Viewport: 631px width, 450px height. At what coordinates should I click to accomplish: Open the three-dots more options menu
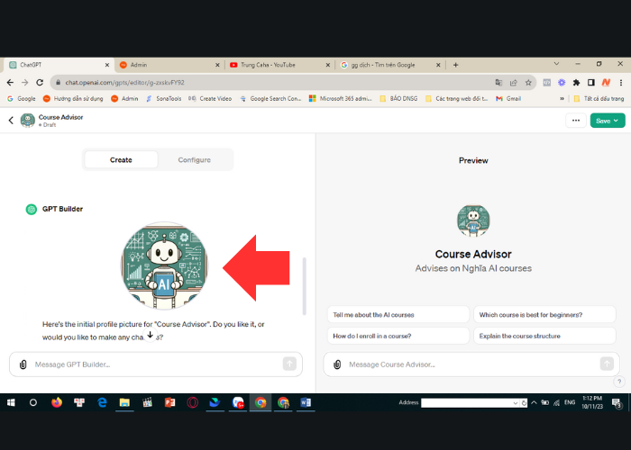tap(575, 120)
